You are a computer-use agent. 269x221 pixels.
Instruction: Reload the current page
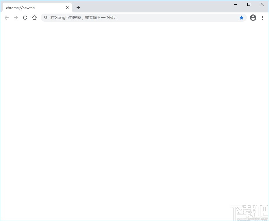pos(25,18)
